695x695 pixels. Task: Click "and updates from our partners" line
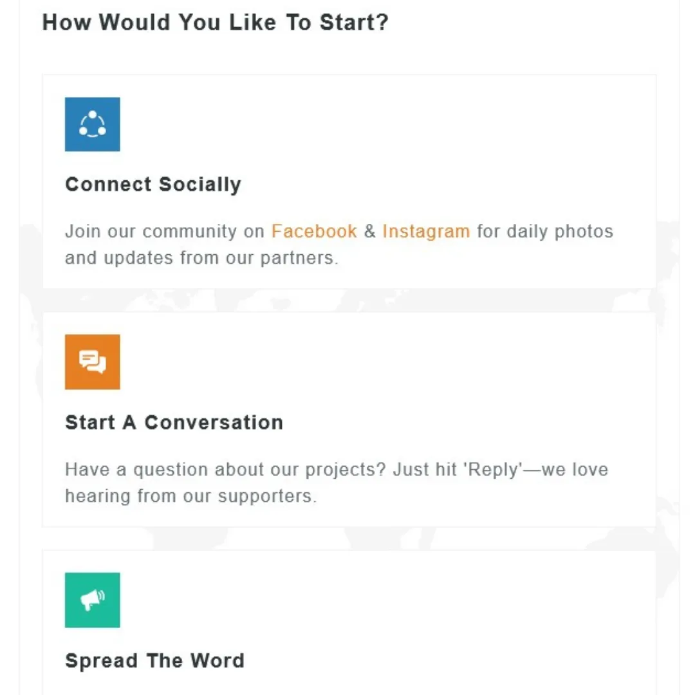click(201, 258)
